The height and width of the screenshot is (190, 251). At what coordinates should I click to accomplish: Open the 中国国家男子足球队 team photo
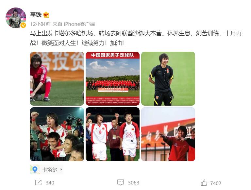pos(112,78)
